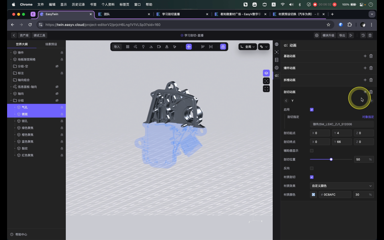Image resolution: width=384 pixels, height=240 pixels.
Task: Click the 导入 button in viewport toolbar
Action: tap(117, 47)
